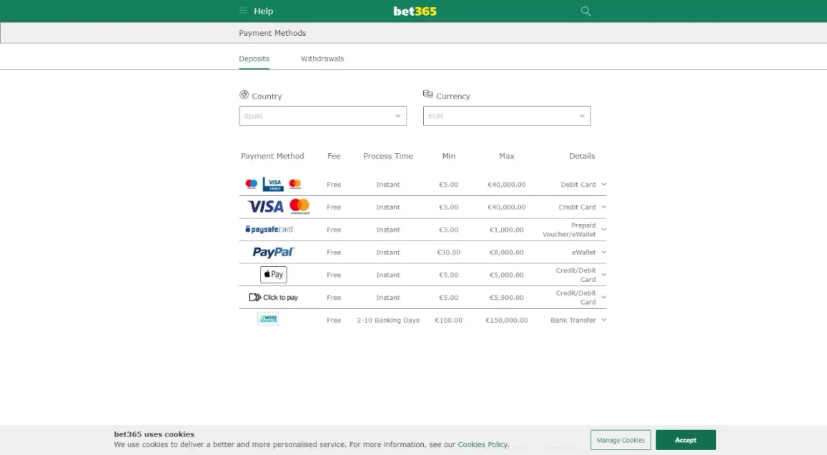
Task: Click the Help label in header
Action: (x=263, y=11)
